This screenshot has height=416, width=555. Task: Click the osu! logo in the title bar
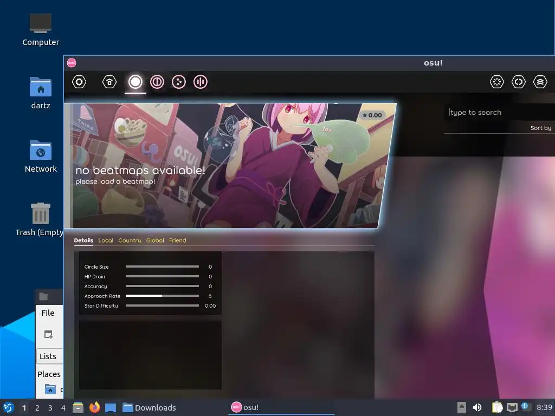tap(72, 63)
